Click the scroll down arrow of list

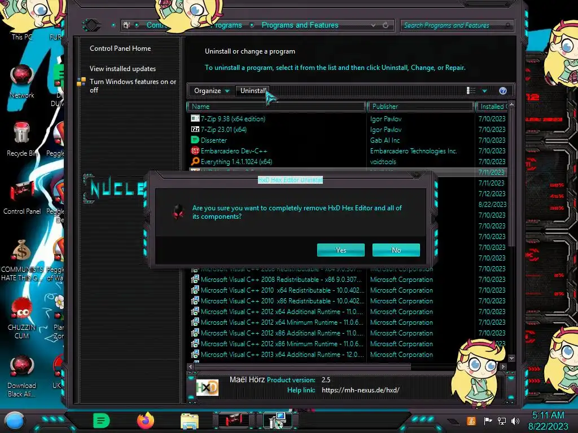point(511,358)
